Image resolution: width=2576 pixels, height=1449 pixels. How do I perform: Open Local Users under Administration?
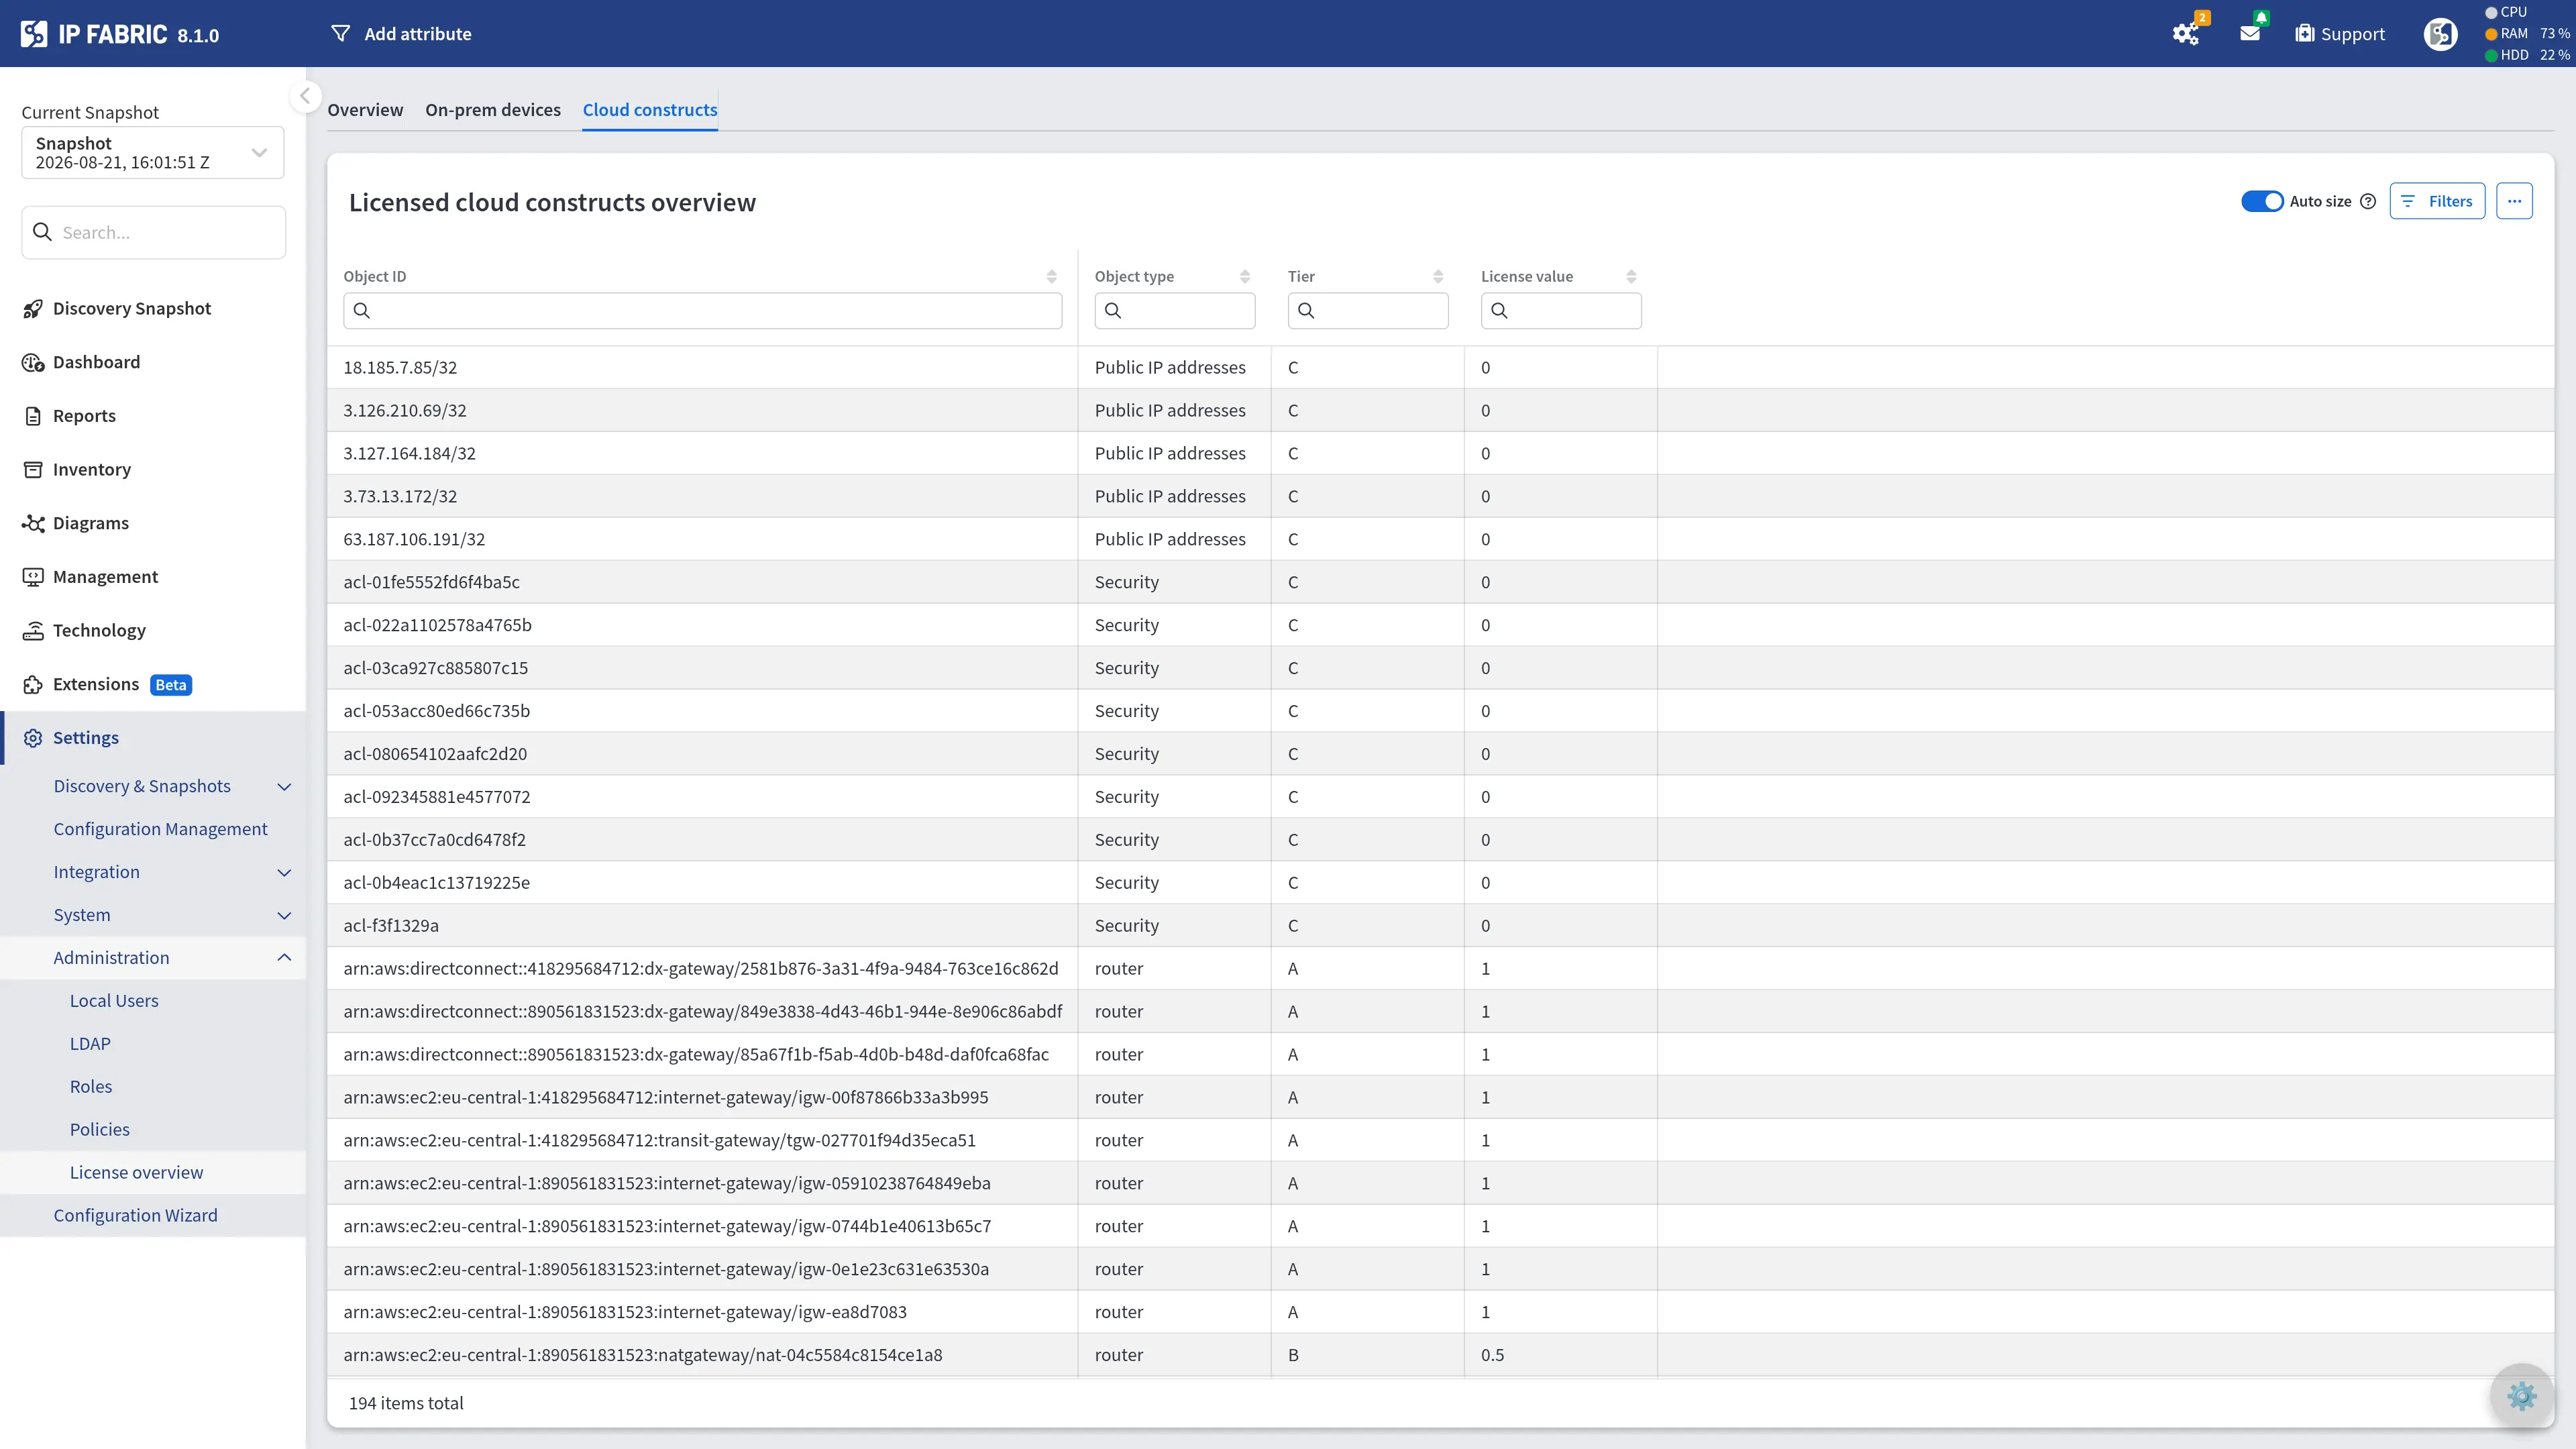(x=114, y=1001)
